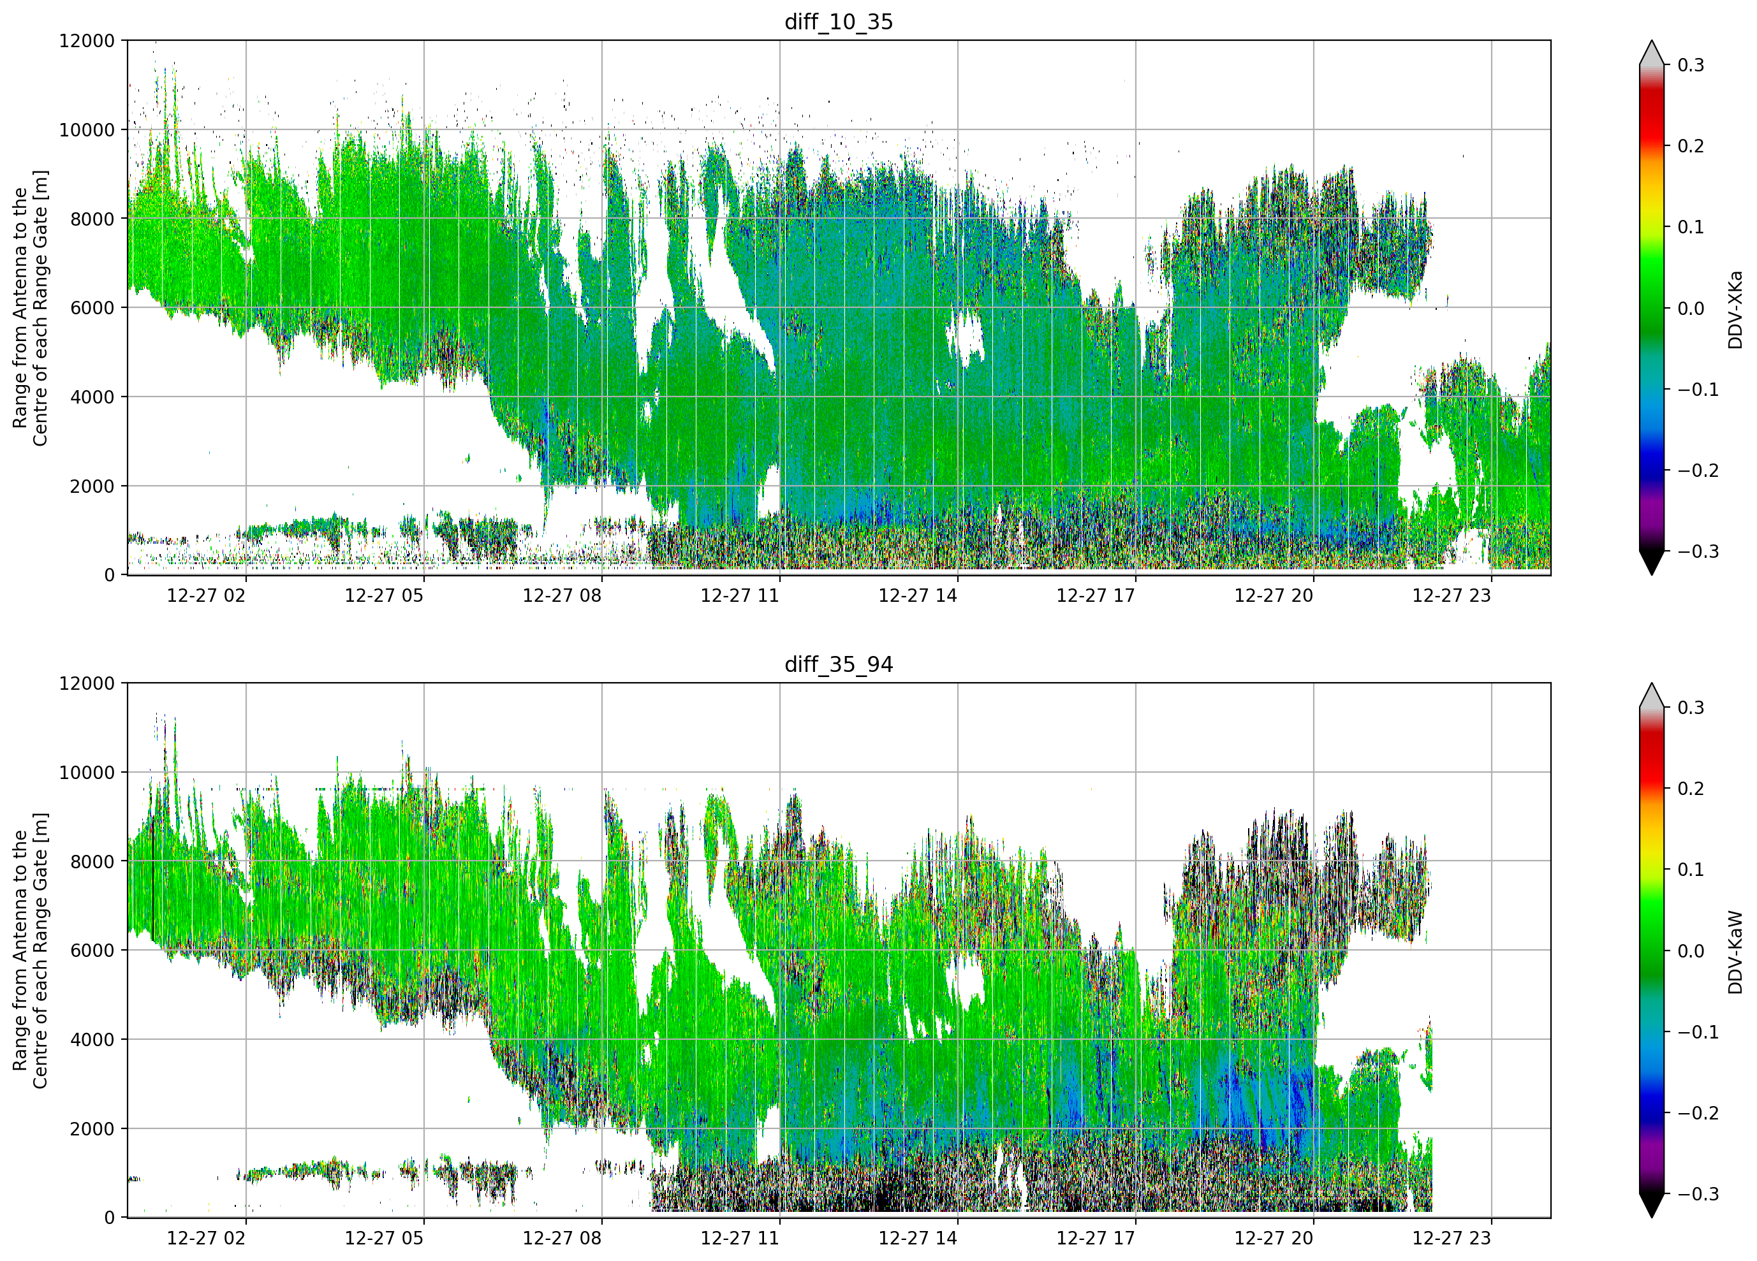Click the diff_10_35 plot title
The image size is (1757, 1261).
pos(838,22)
